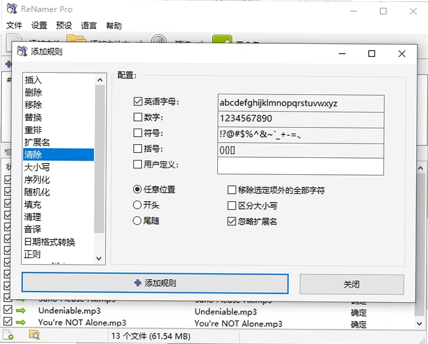The height and width of the screenshot is (344, 428).
Task: Select the 替换 rule type
Action: point(58,117)
